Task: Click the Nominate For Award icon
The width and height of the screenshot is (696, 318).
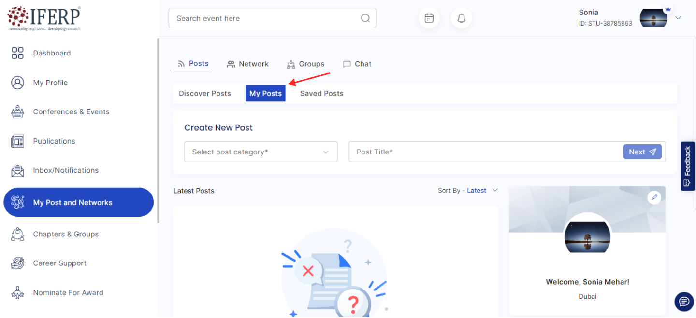Action: pos(17,293)
